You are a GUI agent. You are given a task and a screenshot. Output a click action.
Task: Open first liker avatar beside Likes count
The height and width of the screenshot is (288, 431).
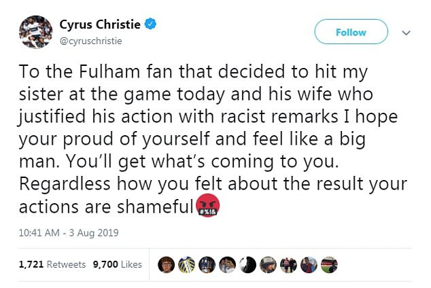tap(166, 264)
